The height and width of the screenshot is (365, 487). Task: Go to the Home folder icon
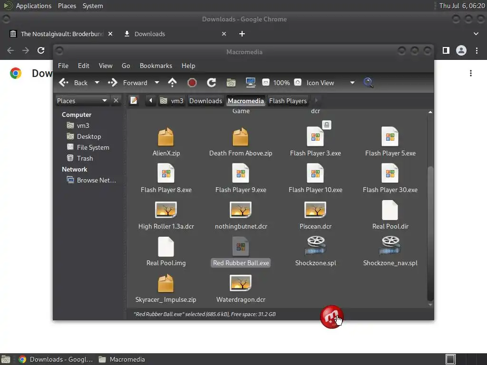coord(231,83)
